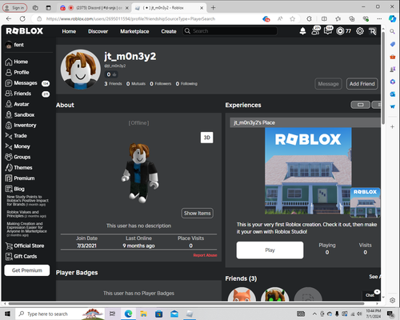Open browser settings and more menu
The height and width of the screenshot is (320, 400).
coord(379,18)
